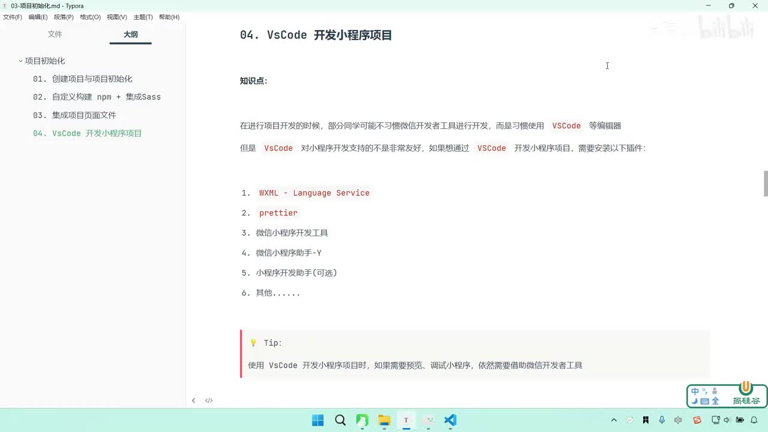768x432 pixels.
Task: Toggle source code mode
Action: 209,400
